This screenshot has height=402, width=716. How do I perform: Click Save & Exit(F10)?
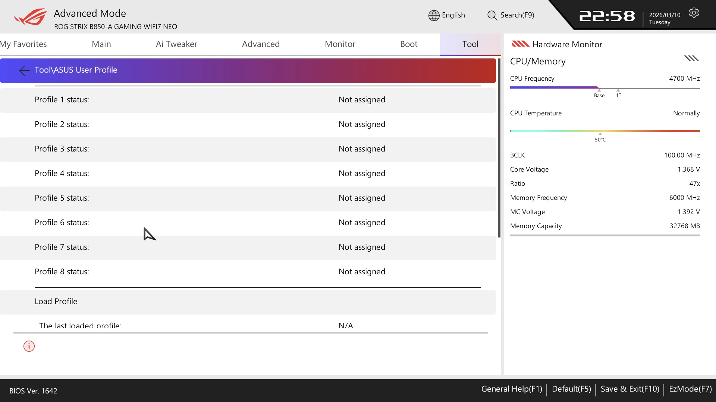click(x=629, y=389)
